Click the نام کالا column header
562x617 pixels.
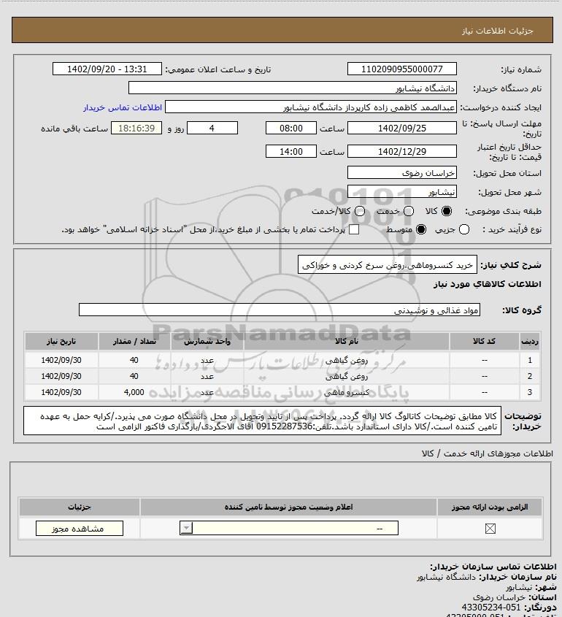(346, 342)
